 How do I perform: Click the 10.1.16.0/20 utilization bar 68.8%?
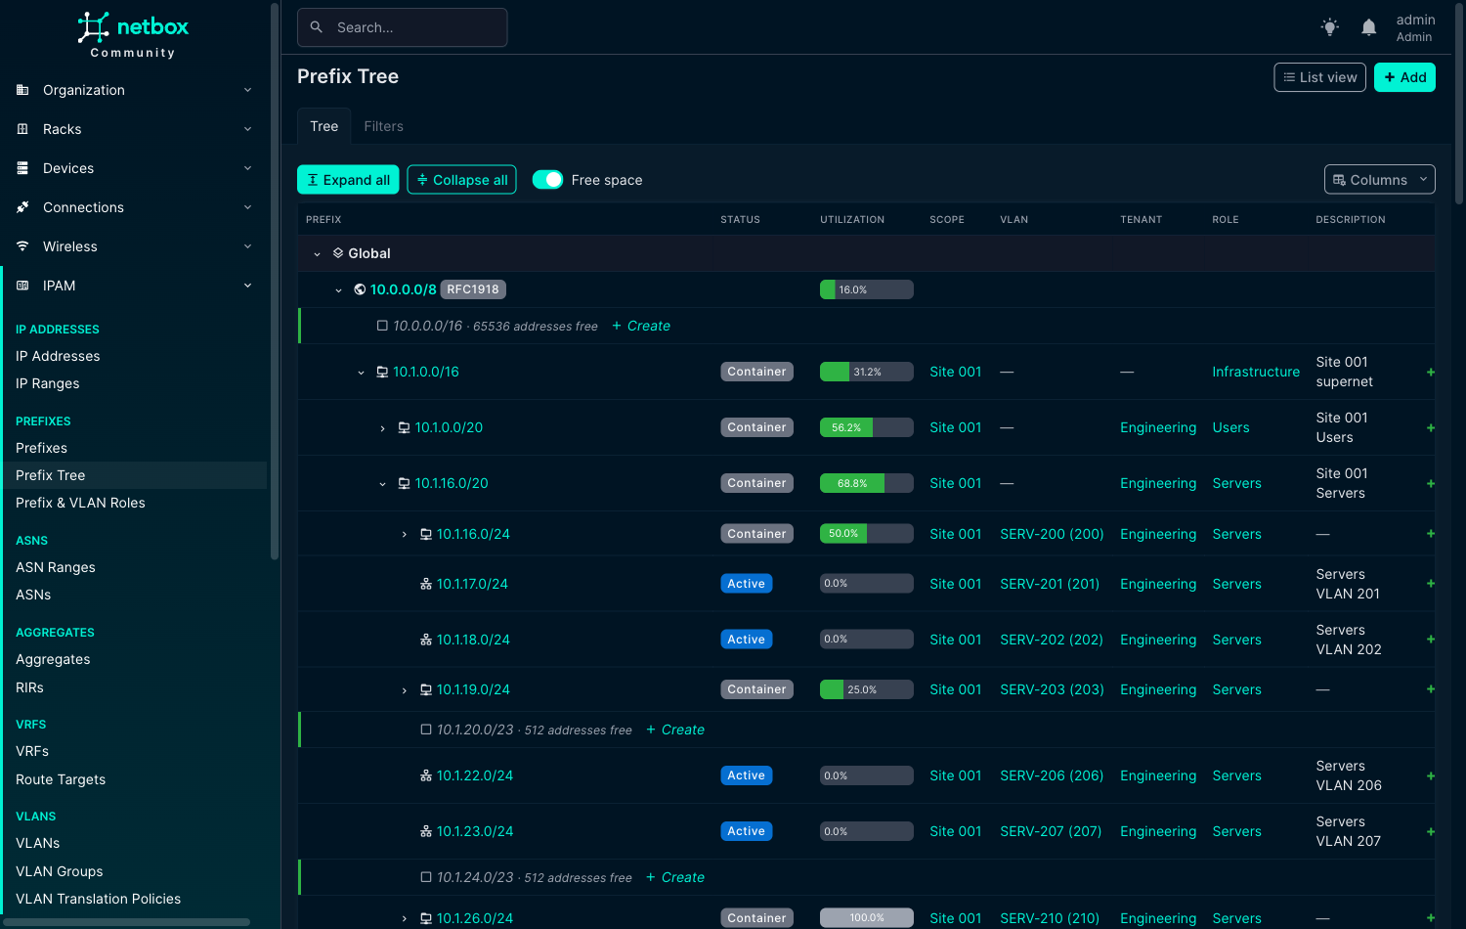click(x=866, y=483)
